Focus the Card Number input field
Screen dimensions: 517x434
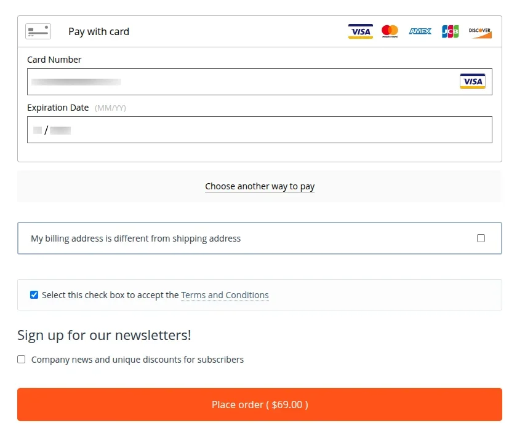[x=240, y=82]
